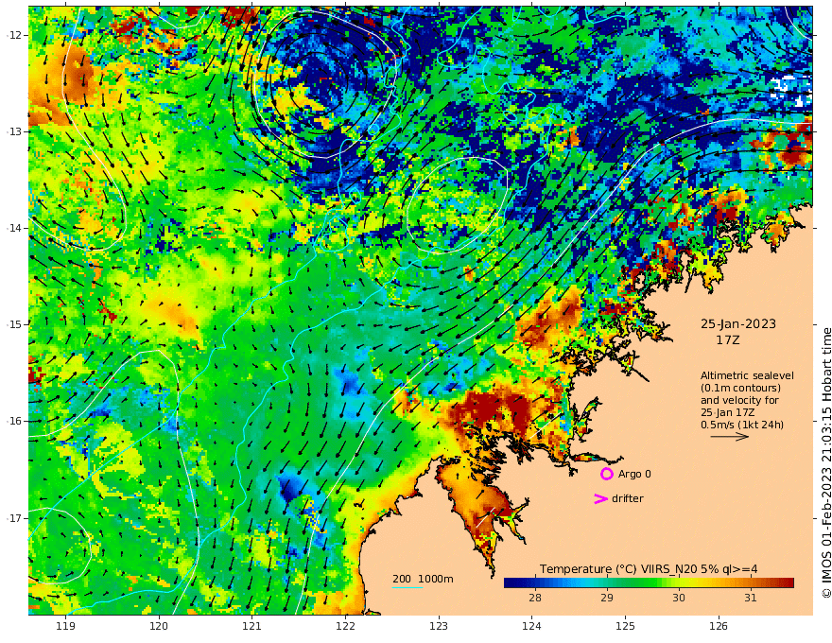Click the 'Altimetric sealevel' legend text
The height and width of the screenshot is (643, 832).
[747, 375]
